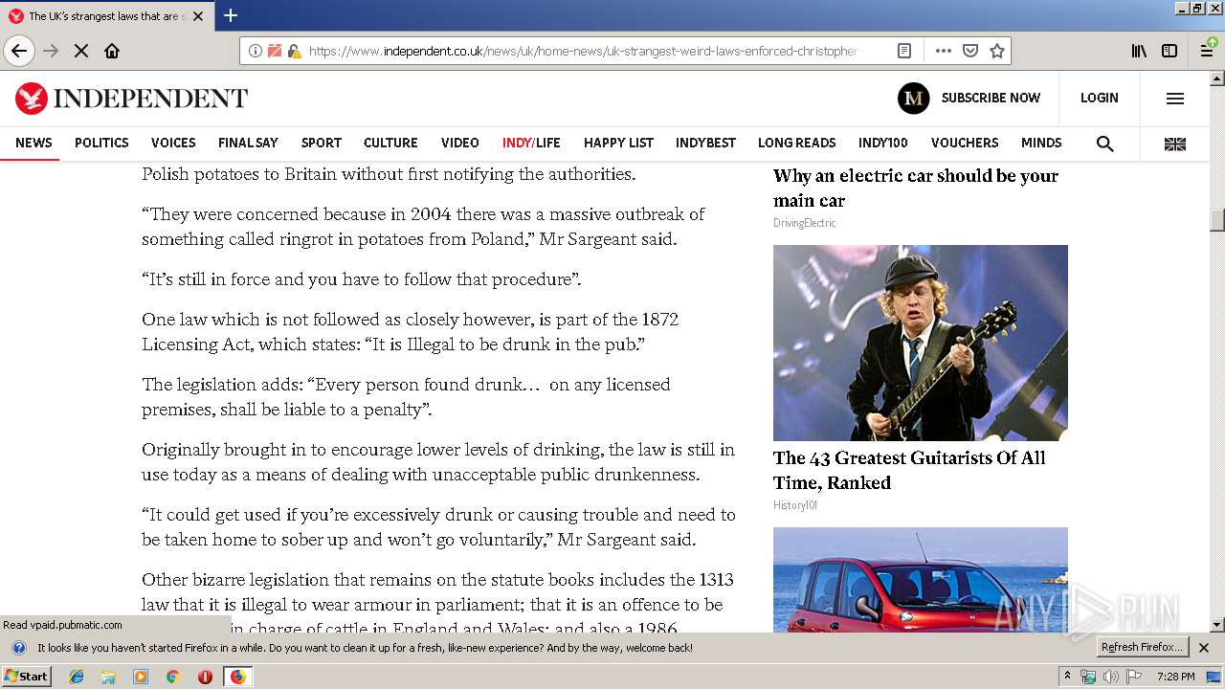Select the UK flag edition icon
This screenshot has height=689, width=1225.
point(1175,144)
